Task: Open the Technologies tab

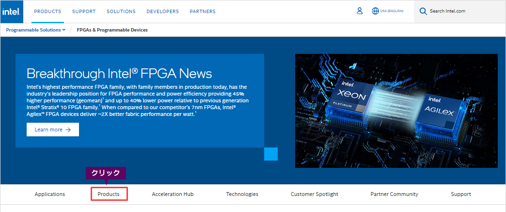Action: click(242, 194)
